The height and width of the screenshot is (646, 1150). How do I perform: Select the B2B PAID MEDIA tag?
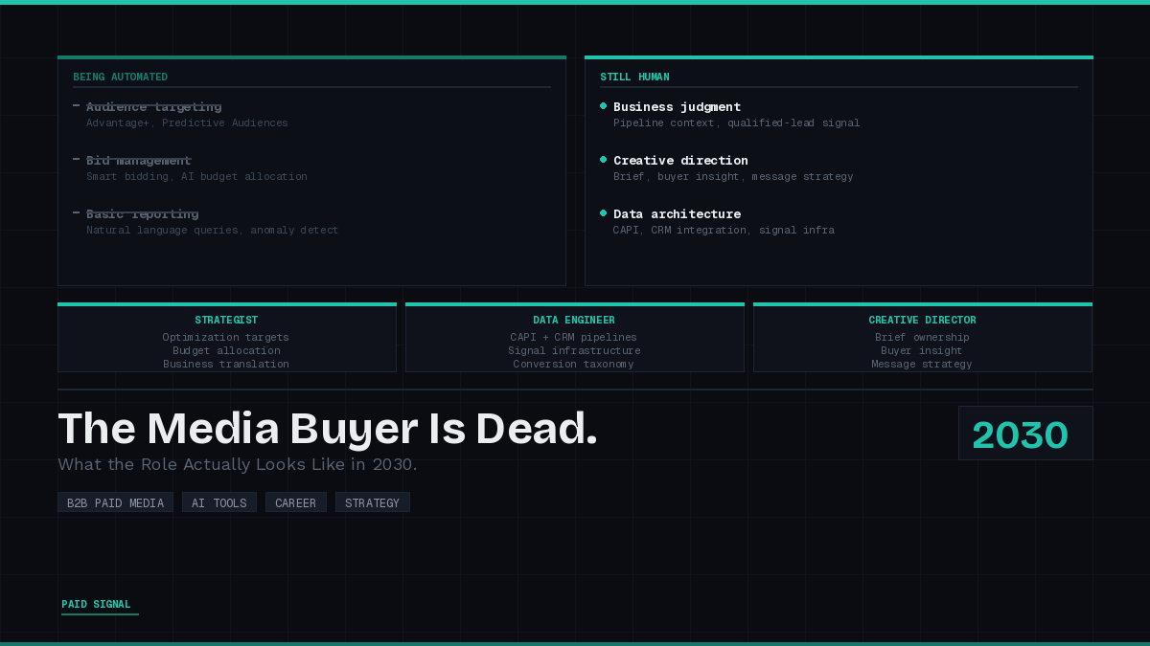tap(115, 502)
